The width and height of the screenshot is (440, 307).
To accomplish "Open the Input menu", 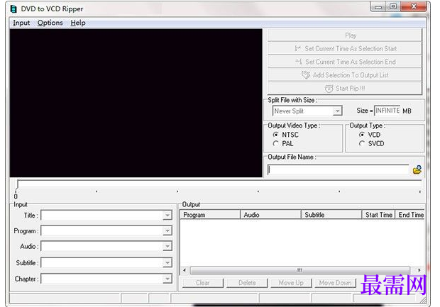I will pyautogui.click(x=21, y=23).
